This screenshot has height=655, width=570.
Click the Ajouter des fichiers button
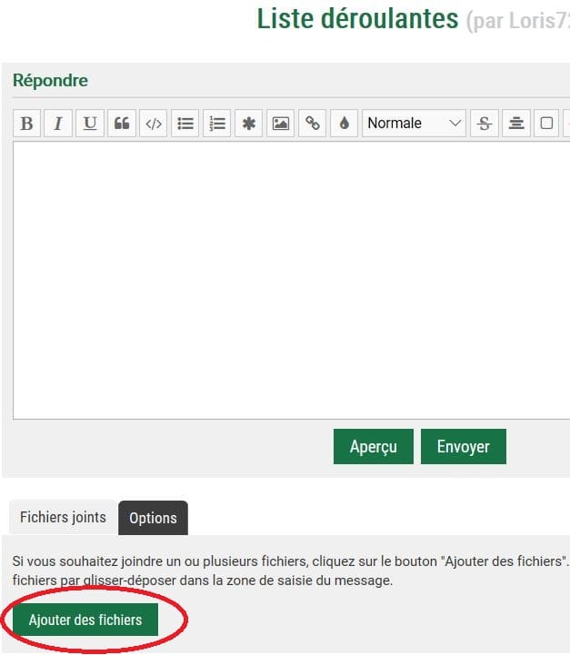(x=85, y=620)
